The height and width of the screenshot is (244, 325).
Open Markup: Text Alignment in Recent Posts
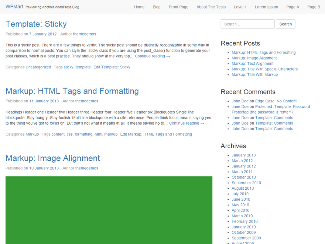click(x=252, y=63)
